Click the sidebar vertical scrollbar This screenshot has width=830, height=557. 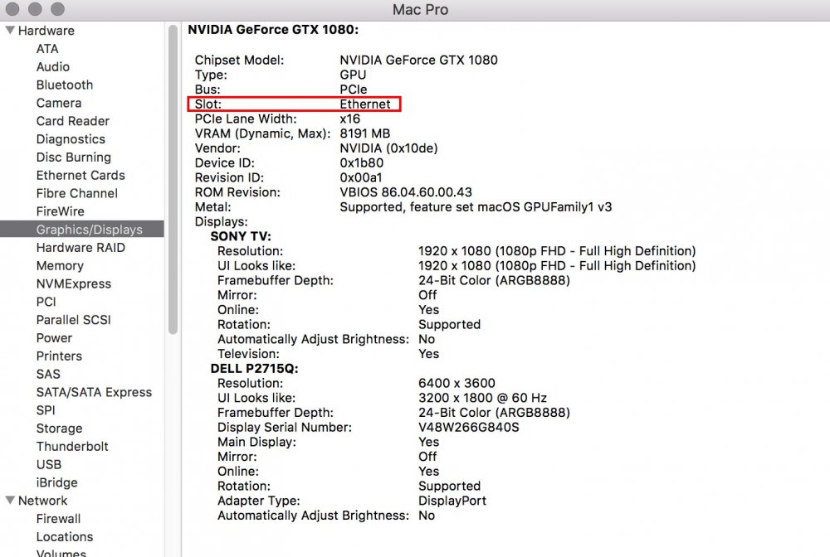point(173,180)
